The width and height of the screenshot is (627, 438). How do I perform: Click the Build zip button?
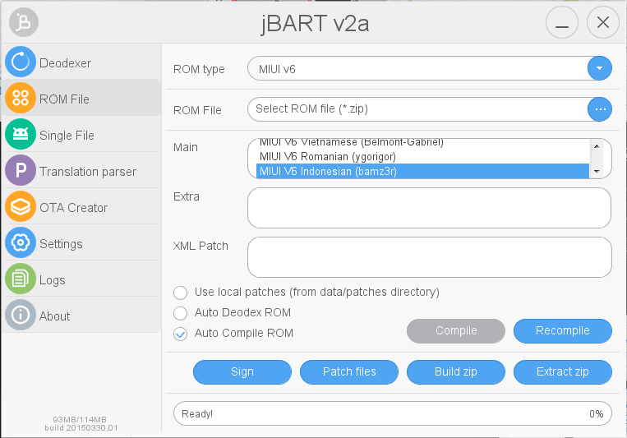pos(456,372)
